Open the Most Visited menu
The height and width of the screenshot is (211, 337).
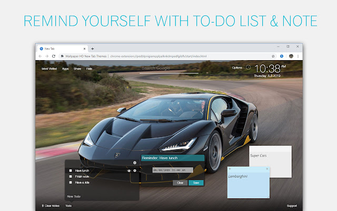tap(49, 69)
